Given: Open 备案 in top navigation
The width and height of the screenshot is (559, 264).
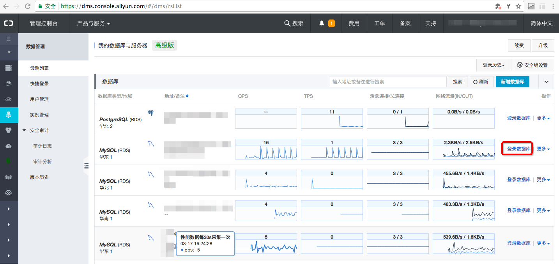Looking at the screenshot, I should [x=405, y=23].
